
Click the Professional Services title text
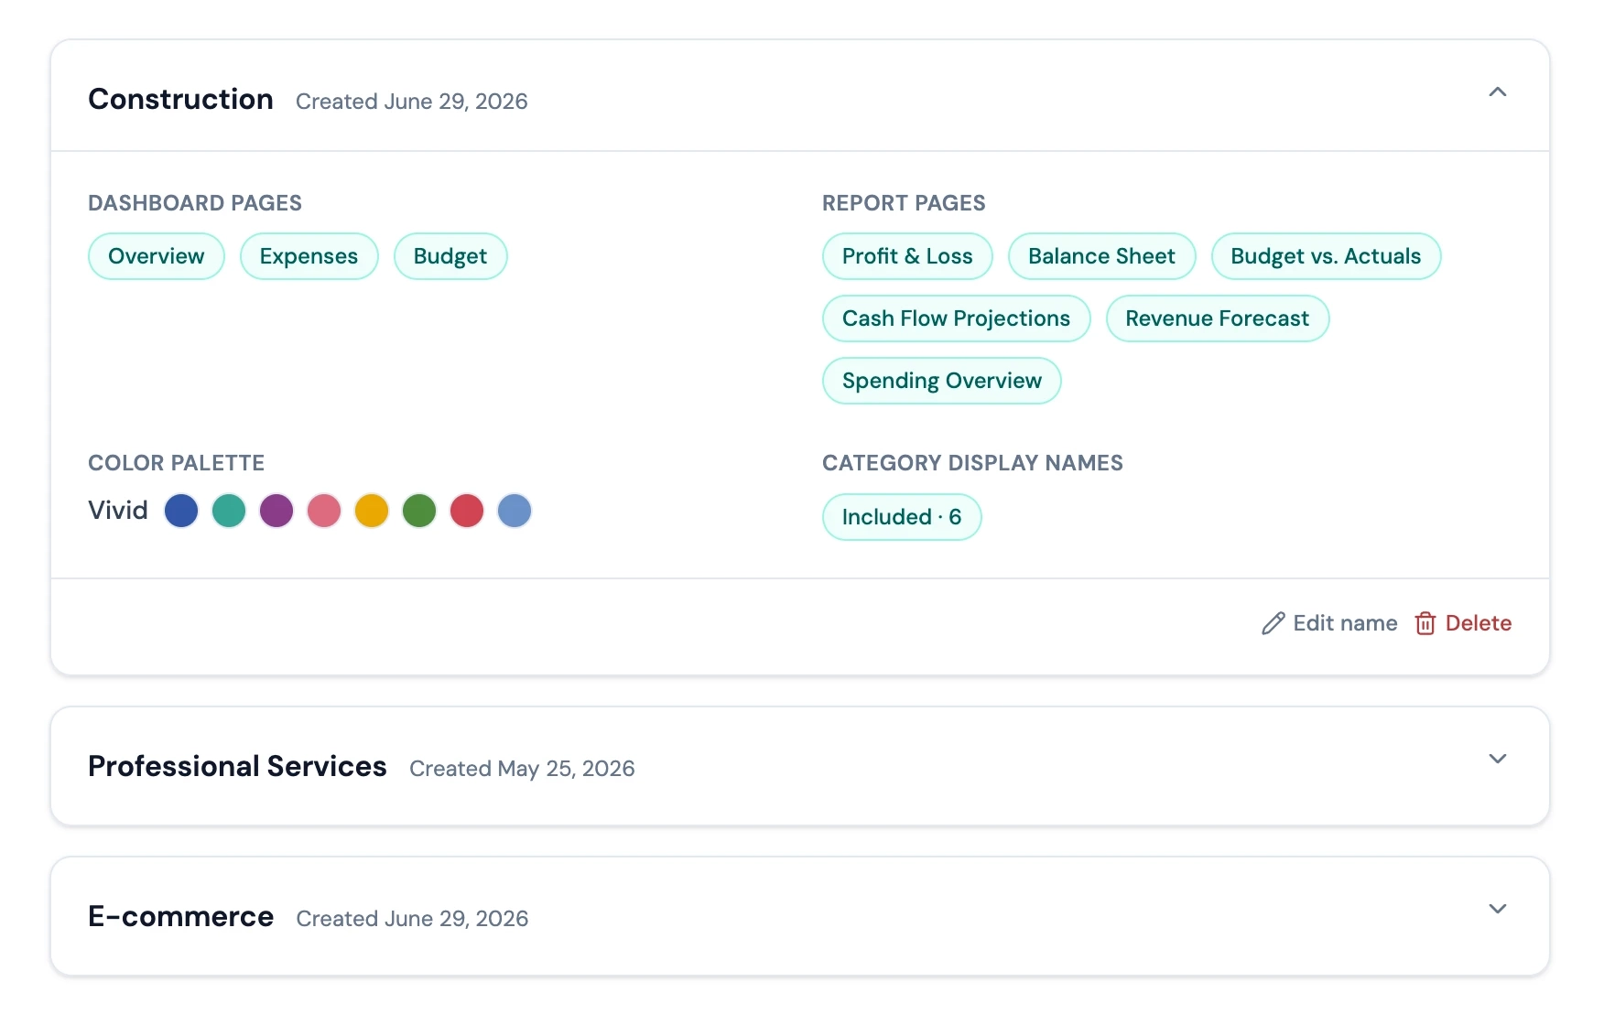pyautogui.click(x=237, y=766)
